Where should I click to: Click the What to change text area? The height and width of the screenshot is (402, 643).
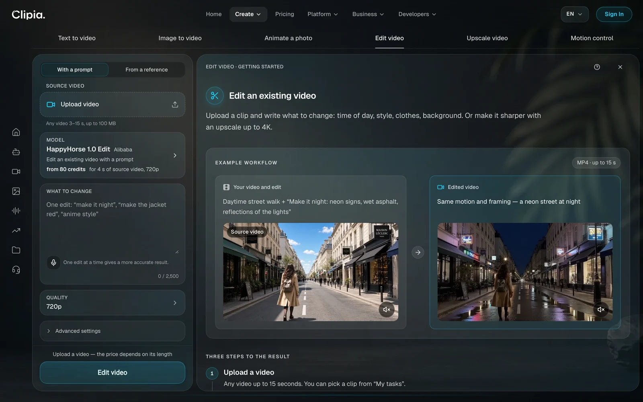coord(113,227)
